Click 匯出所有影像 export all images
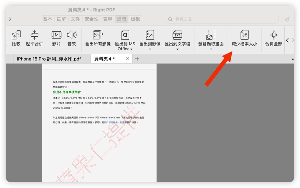Screen dimensions: 300x188 (x=98, y=38)
